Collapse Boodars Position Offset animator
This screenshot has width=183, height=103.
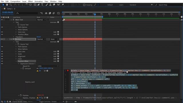(16, 61)
